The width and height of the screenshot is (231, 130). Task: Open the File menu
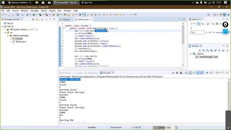3,10
